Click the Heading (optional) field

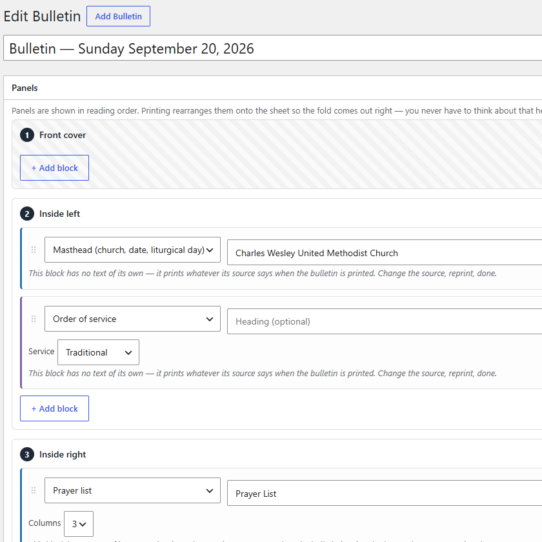(x=385, y=321)
